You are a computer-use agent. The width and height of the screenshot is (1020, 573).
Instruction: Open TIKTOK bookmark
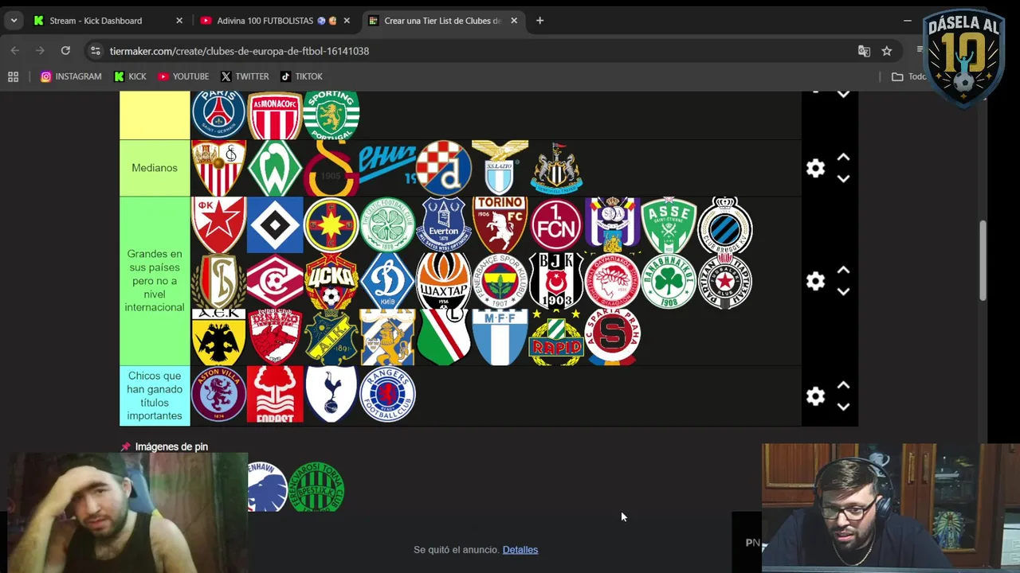click(301, 76)
